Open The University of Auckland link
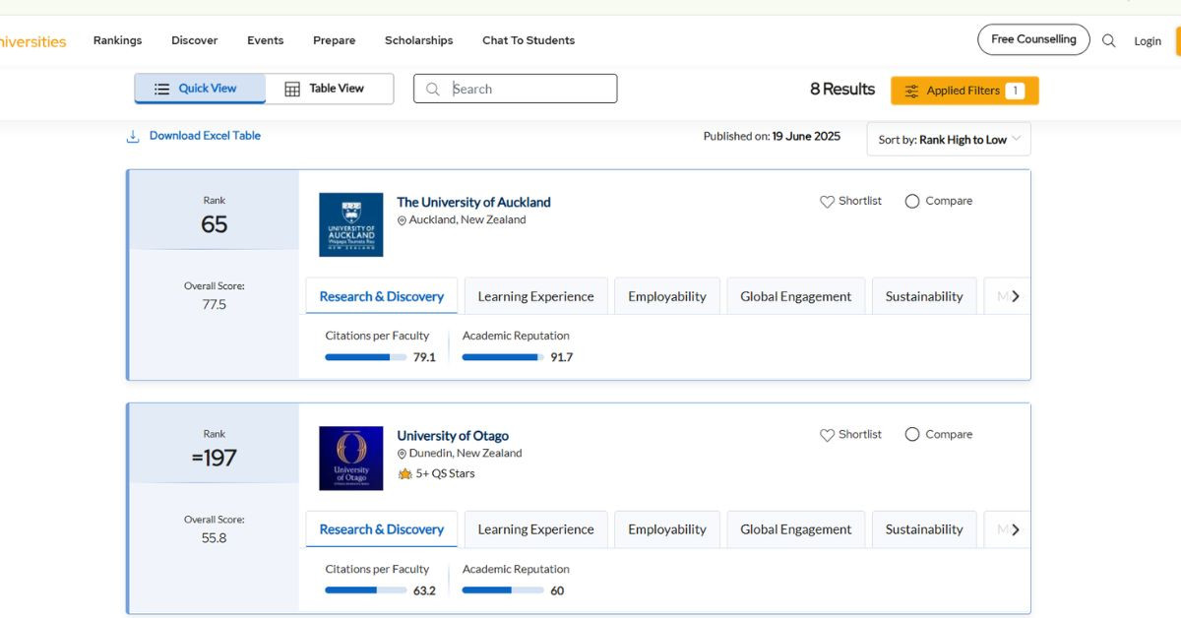Image resolution: width=1181 pixels, height=618 pixels. click(473, 203)
